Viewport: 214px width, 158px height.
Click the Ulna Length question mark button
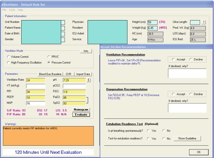203,22
